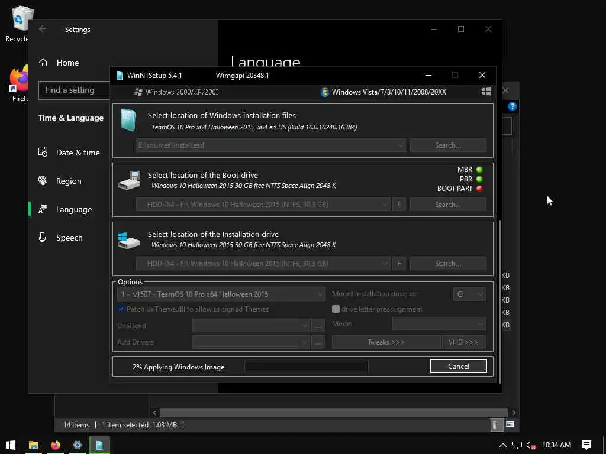Click the Settings back arrow
The image size is (606, 454).
(43, 29)
